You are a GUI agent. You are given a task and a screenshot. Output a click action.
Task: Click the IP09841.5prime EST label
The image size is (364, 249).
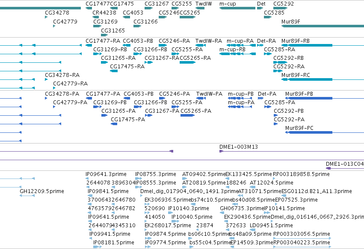pos(108,191)
